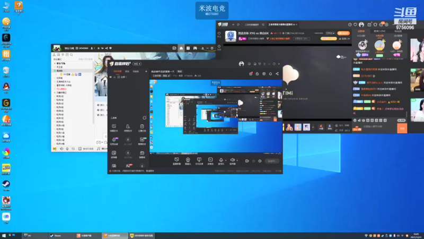Click the phone screen cast icon in the streaming tool
This screenshot has width=424, height=239.
point(199,160)
